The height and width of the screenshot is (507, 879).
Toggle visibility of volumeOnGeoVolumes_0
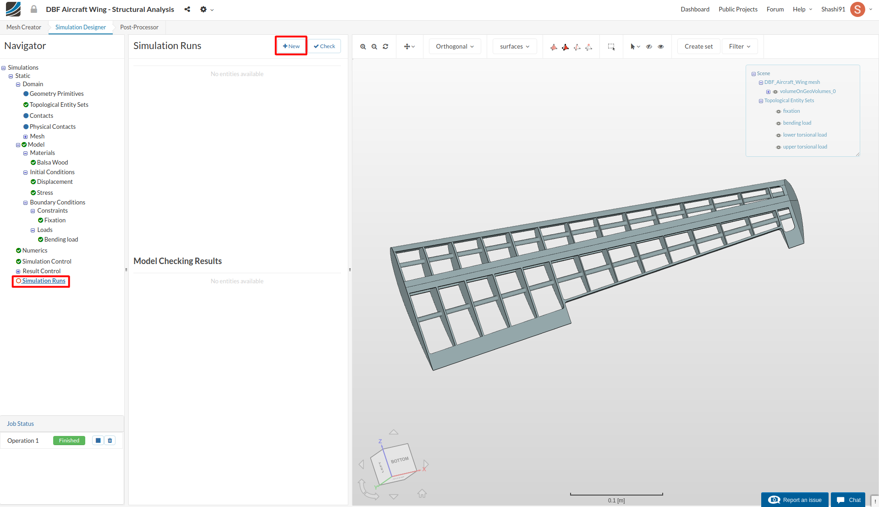pos(775,92)
